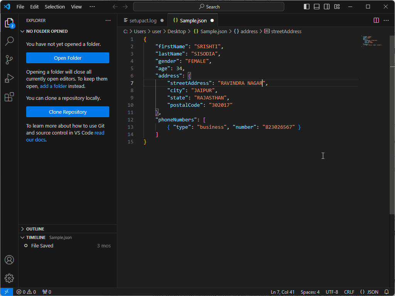Change end of line via CRLF
The image size is (395, 296).
pyautogui.click(x=349, y=292)
